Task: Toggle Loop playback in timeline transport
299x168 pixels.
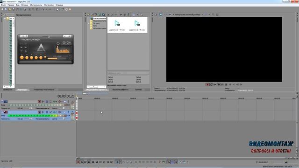Action: tap(82, 162)
